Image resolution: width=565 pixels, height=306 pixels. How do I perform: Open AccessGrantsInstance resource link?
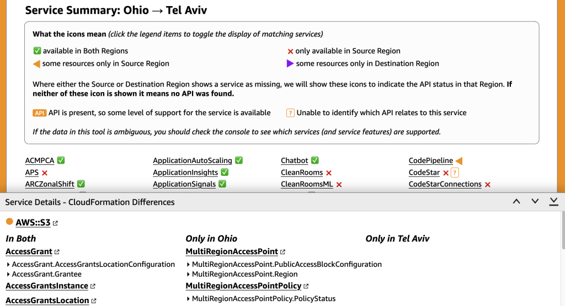click(47, 286)
